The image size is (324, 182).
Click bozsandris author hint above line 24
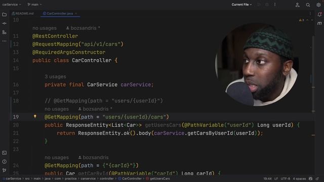click(93, 157)
